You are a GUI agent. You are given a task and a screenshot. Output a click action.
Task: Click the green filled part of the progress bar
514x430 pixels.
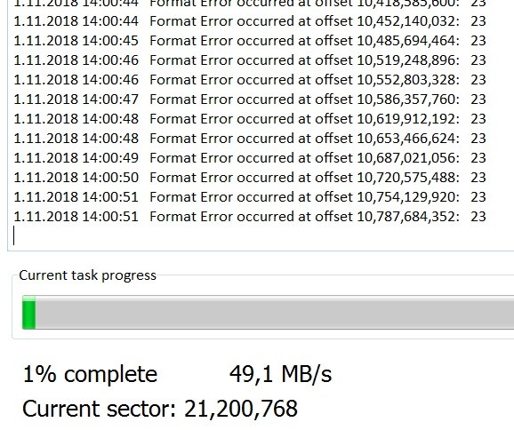[28, 312]
